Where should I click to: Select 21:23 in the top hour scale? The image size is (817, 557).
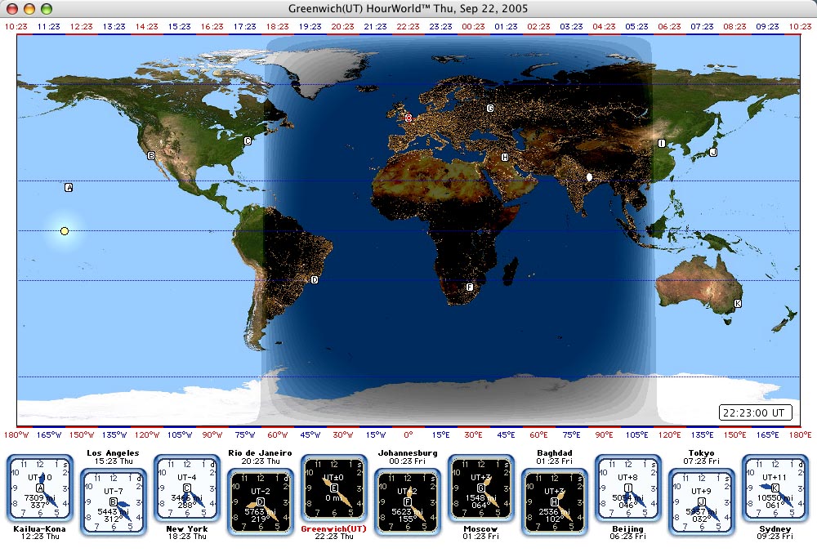[x=375, y=26]
